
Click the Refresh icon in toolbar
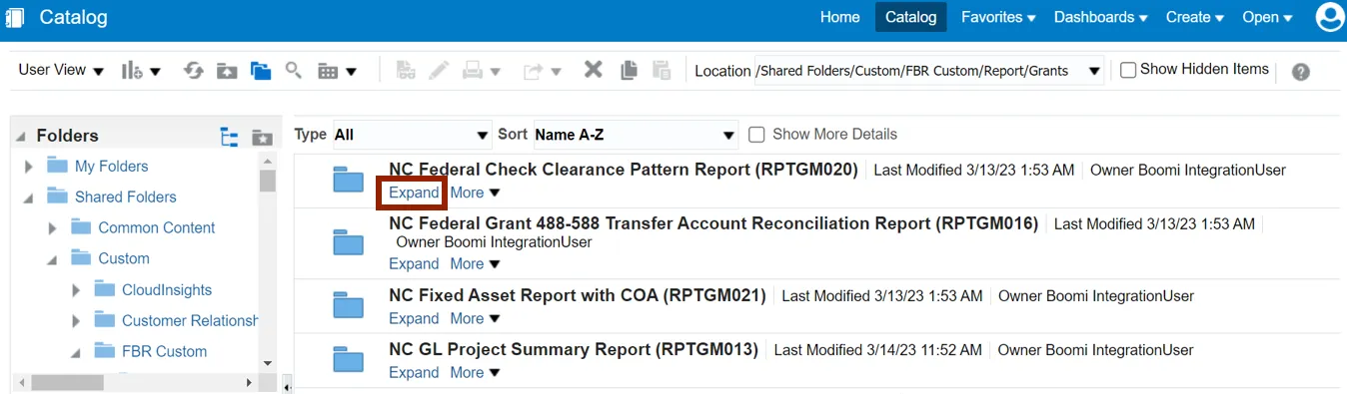click(194, 71)
